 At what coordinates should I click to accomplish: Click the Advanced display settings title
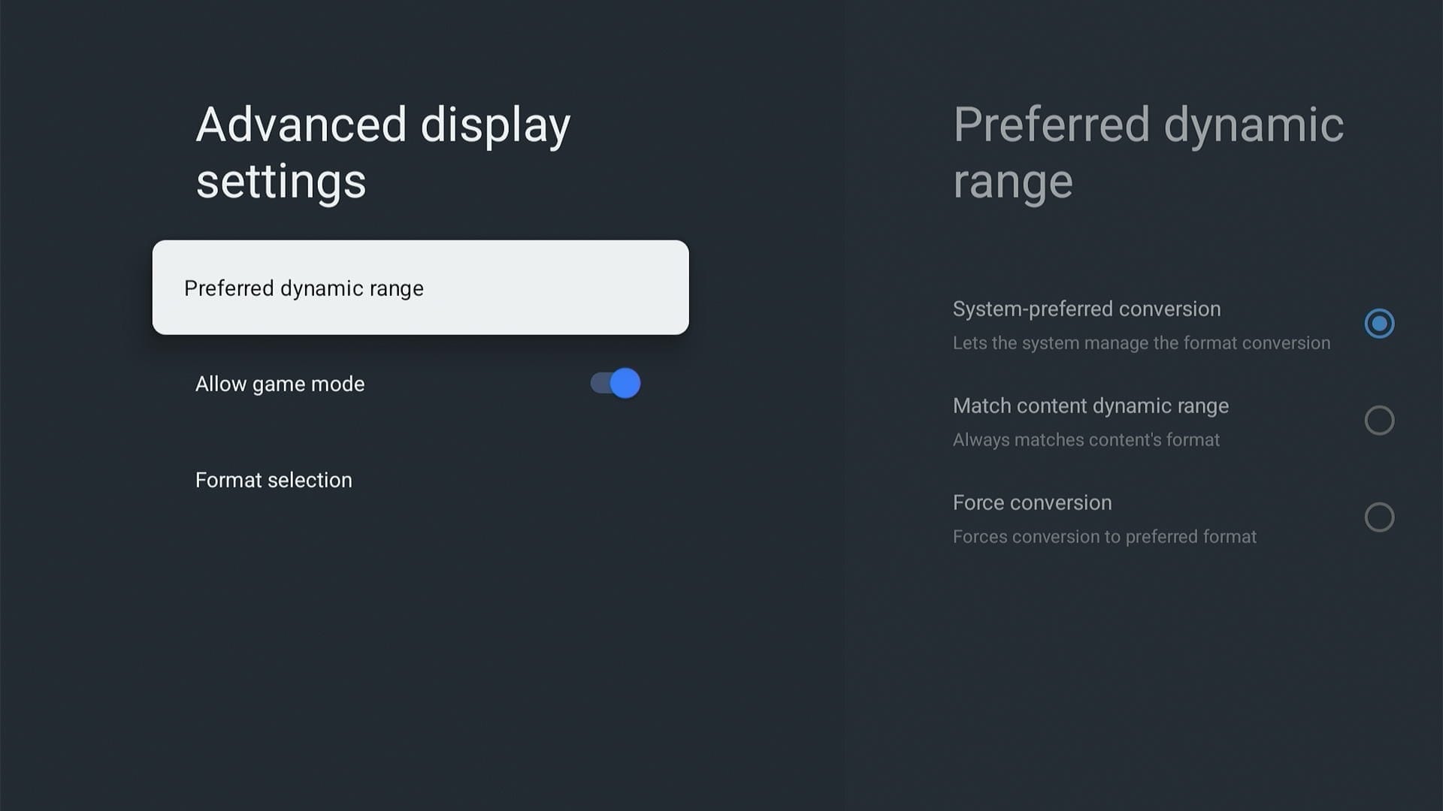pos(383,150)
